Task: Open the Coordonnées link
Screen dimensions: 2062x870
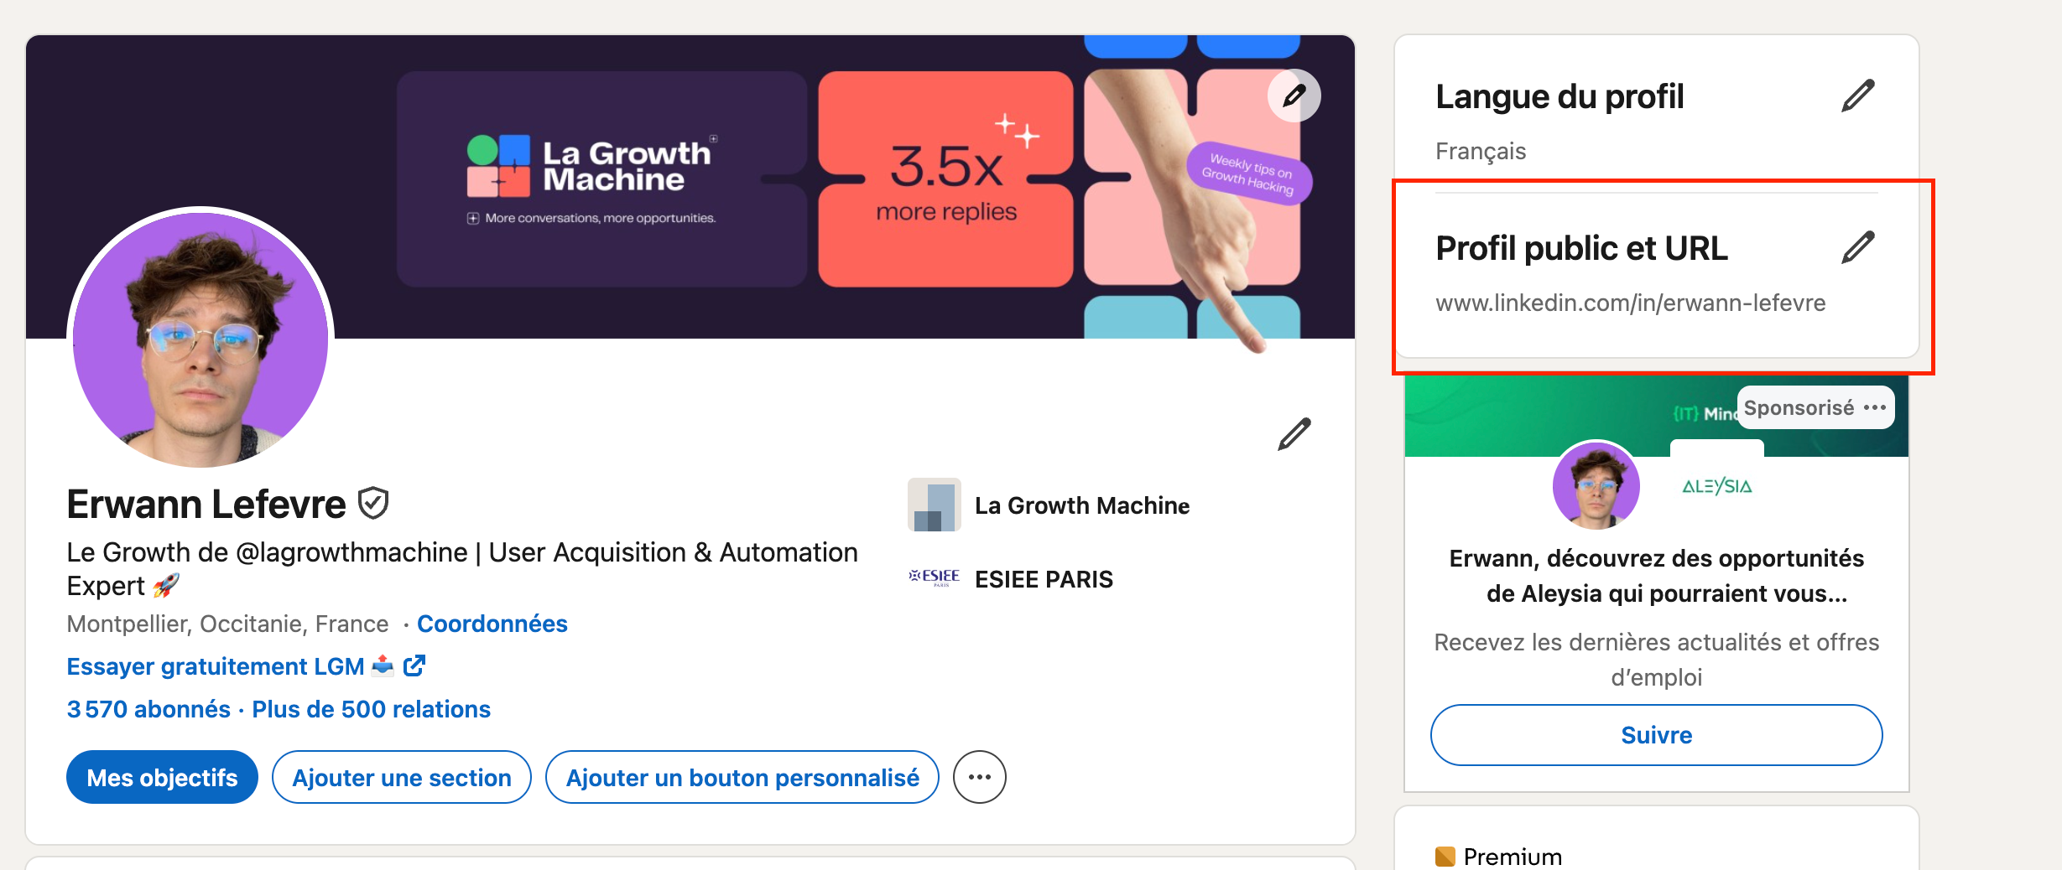Action: pos(492,624)
